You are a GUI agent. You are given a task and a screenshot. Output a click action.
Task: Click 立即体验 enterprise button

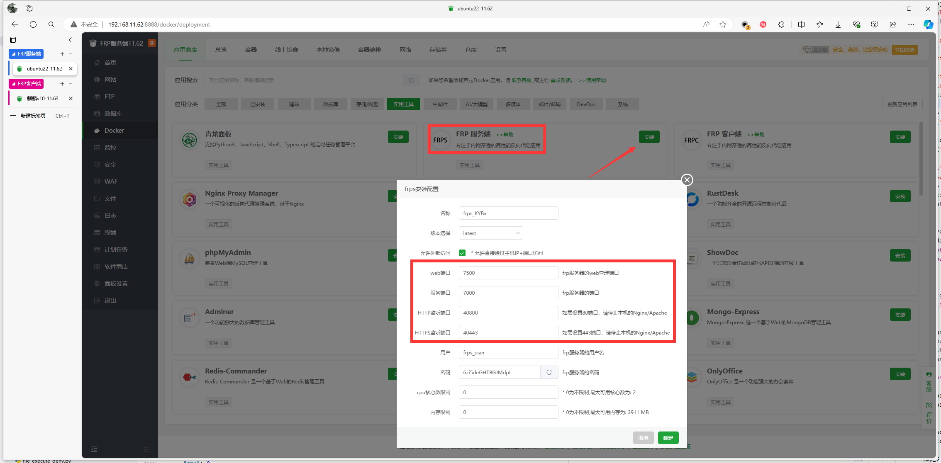pyautogui.click(x=905, y=50)
